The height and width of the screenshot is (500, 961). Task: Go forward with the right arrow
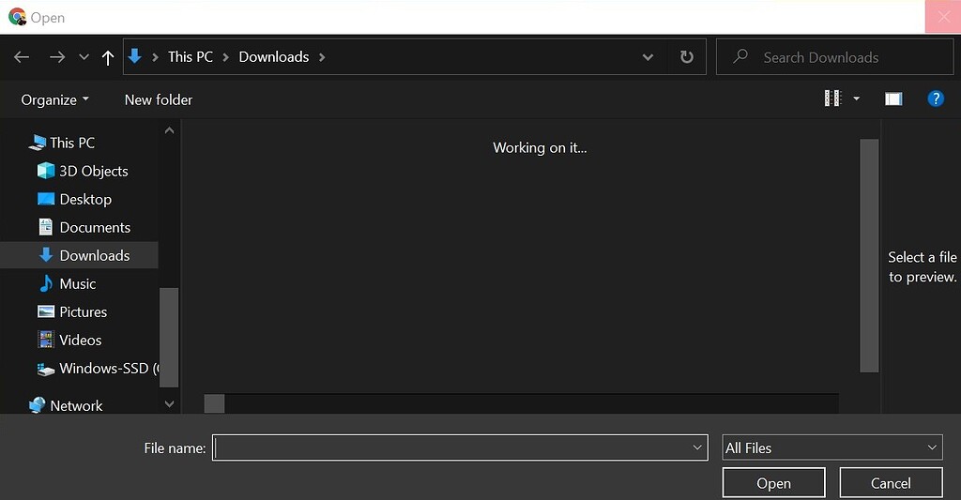coord(57,57)
